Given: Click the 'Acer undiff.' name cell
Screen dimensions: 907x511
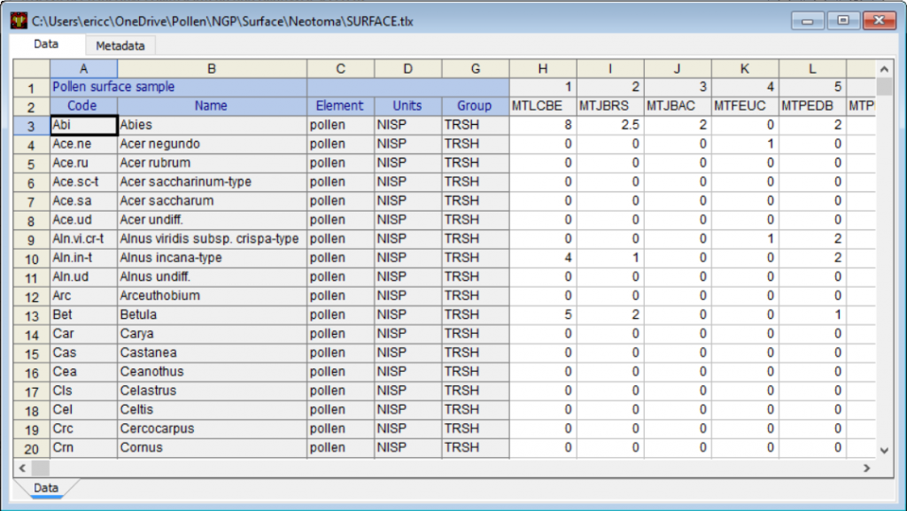Looking at the screenshot, I should coord(212,221).
